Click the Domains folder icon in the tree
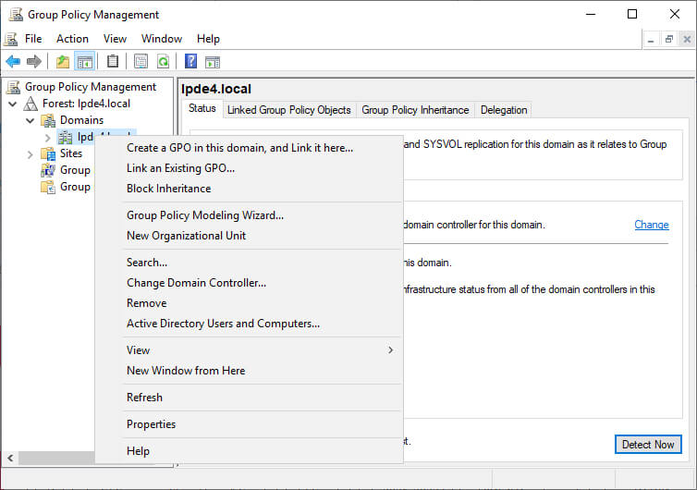 point(48,120)
